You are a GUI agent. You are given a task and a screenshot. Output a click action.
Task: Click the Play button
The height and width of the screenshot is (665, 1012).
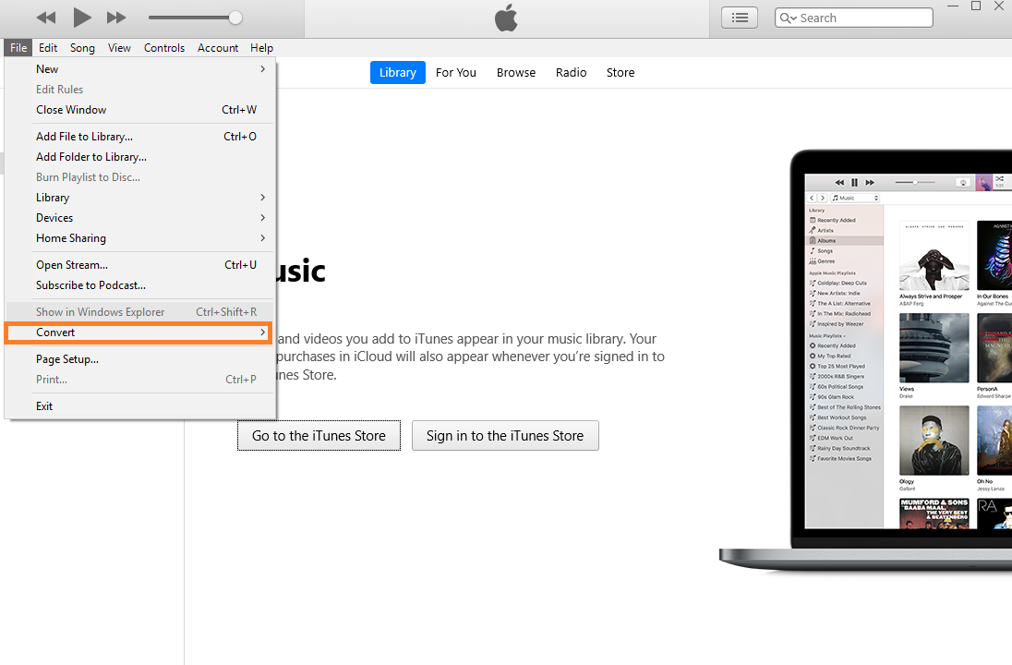click(81, 18)
